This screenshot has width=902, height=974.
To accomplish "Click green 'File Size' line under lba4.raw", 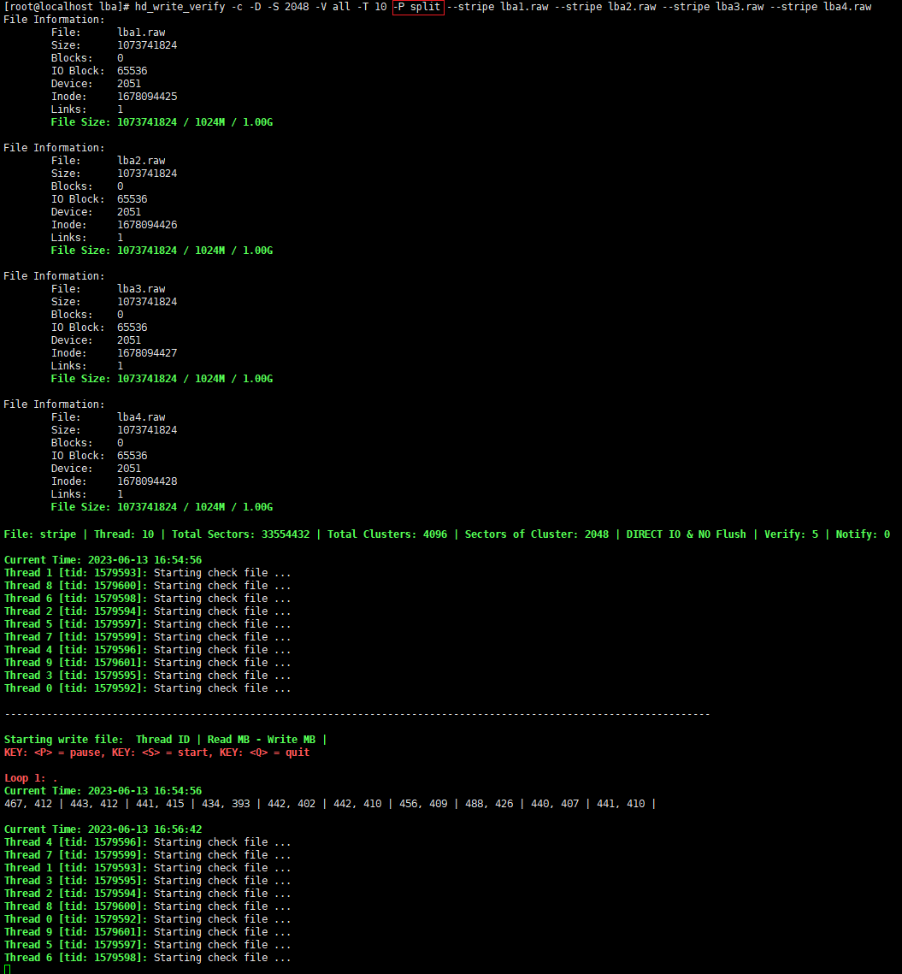I will (x=162, y=507).
